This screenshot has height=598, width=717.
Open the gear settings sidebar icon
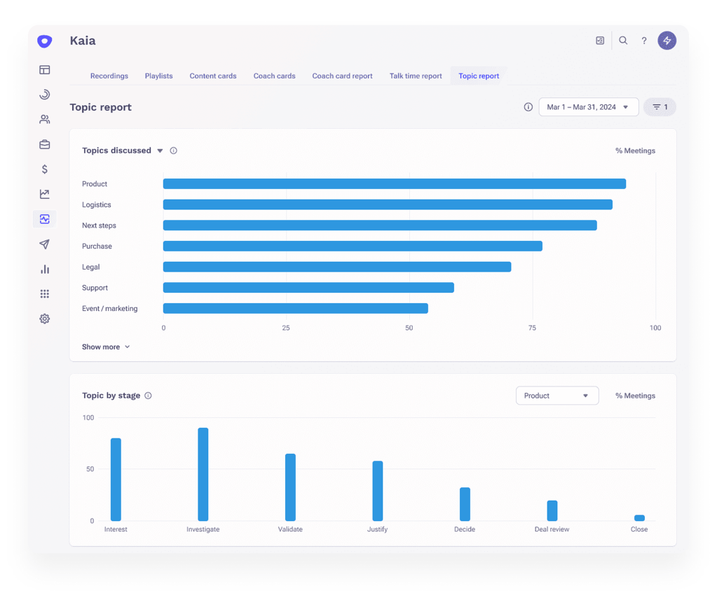coord(45,319)
